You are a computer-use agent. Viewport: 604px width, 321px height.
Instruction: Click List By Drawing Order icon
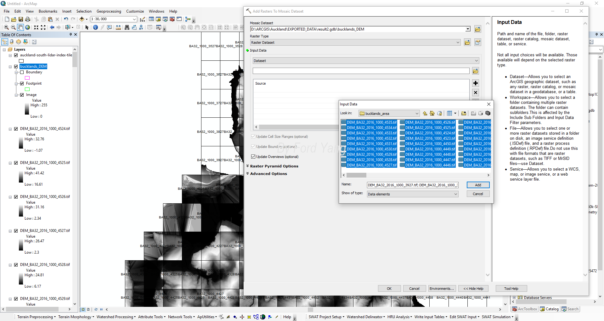pos(5,42)
